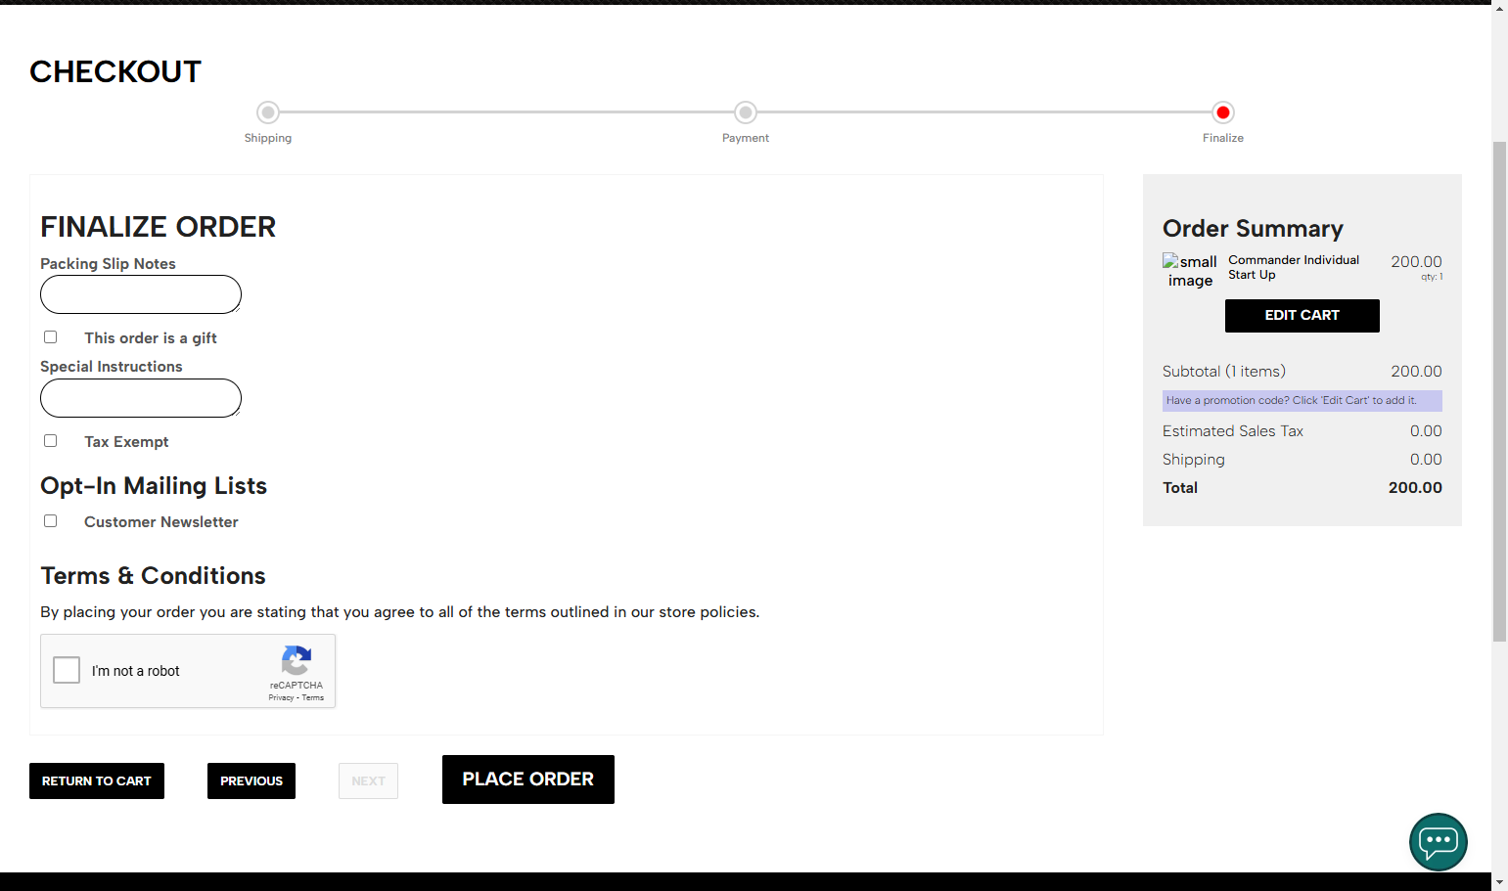Click the Total 200.00 amount
1508x891 pixels.
pyautogui.click(x=1415, y=487)
